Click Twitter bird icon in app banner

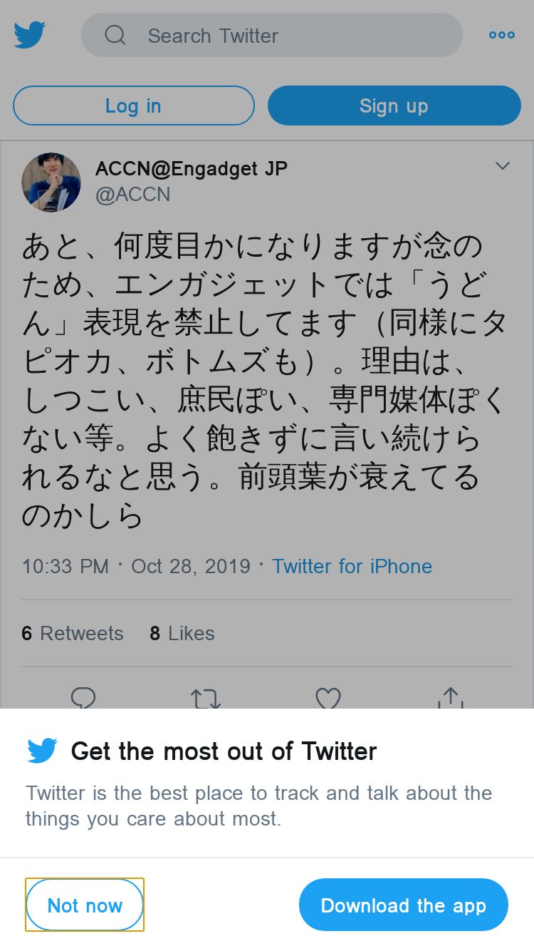tap(42, 751)
